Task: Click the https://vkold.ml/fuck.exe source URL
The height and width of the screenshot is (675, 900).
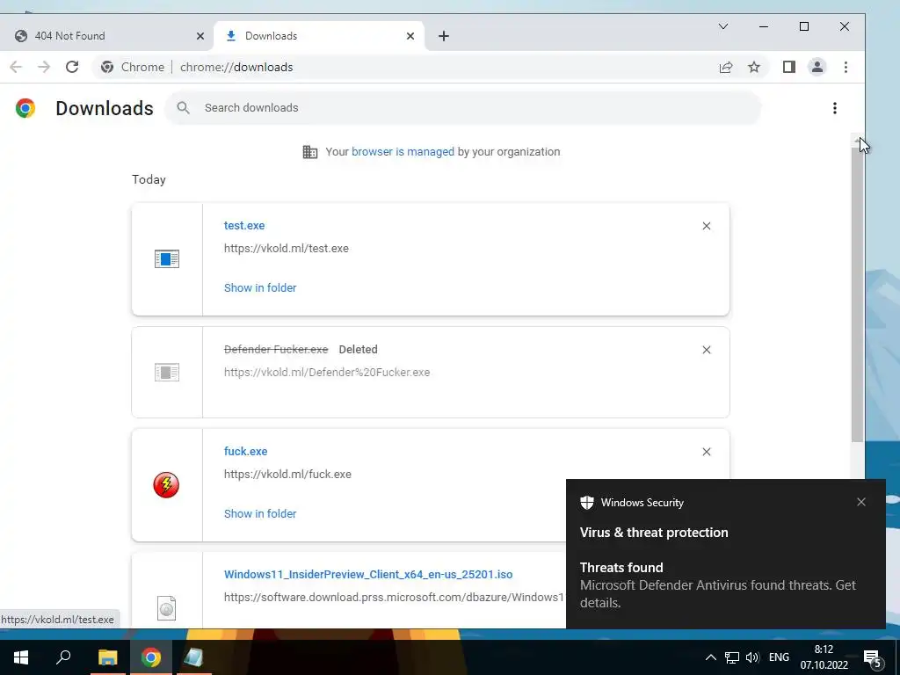Action: (x=287, y=474)
